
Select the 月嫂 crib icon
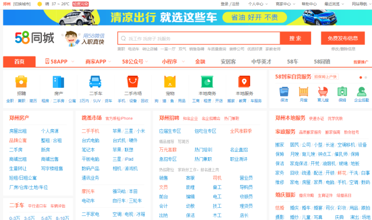coord(303,91)
